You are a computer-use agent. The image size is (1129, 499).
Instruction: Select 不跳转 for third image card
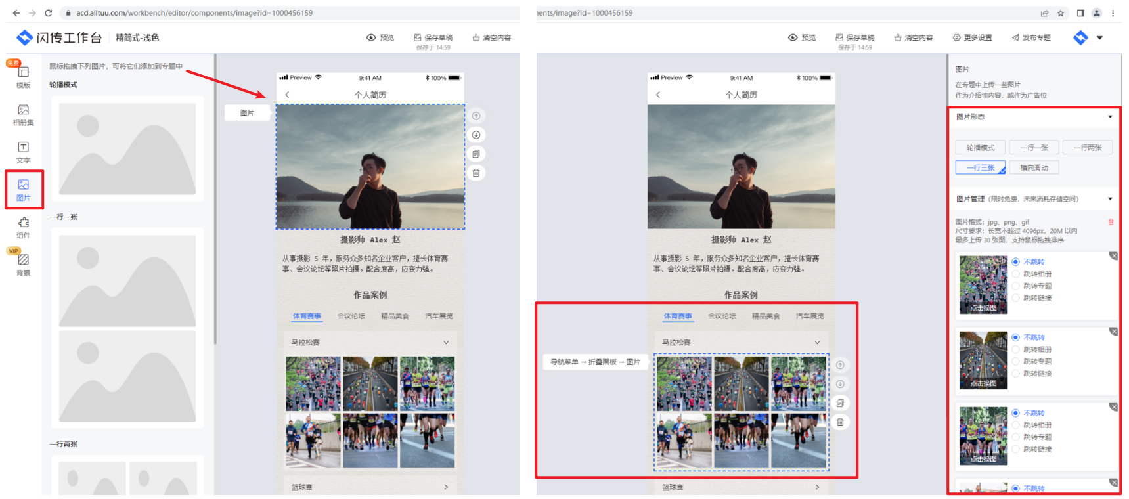coord(1029,413)
